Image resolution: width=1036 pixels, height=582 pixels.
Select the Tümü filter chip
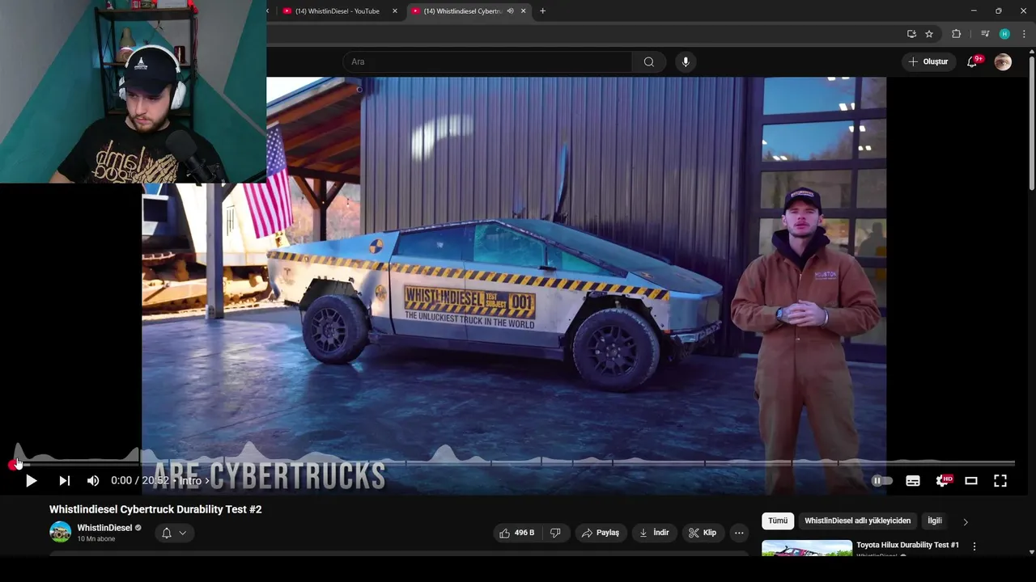point(778,521)
